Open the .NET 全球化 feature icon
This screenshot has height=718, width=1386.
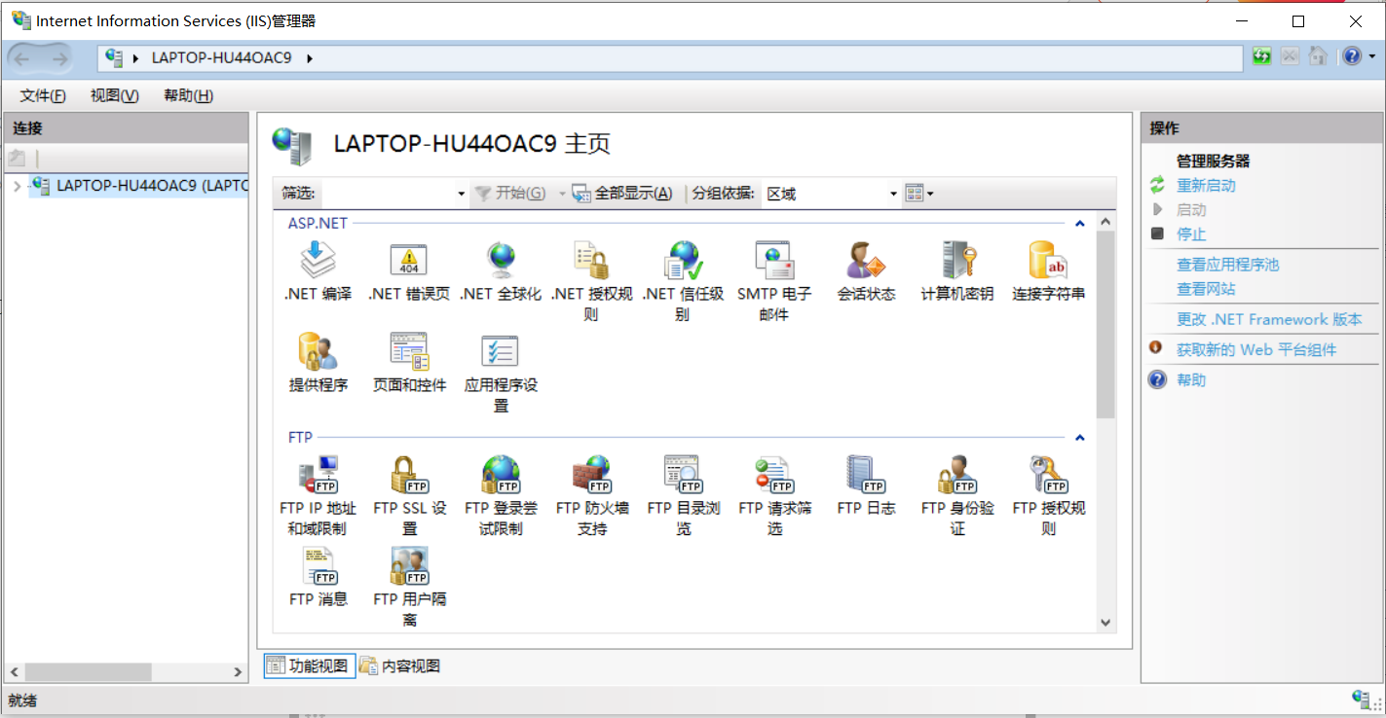pos(501,271)
